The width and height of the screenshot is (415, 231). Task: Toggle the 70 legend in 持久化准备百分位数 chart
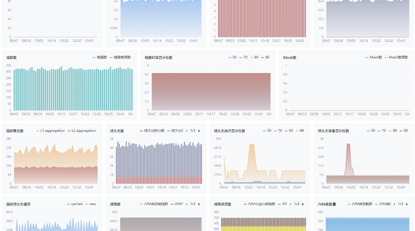tap(382, 131)
